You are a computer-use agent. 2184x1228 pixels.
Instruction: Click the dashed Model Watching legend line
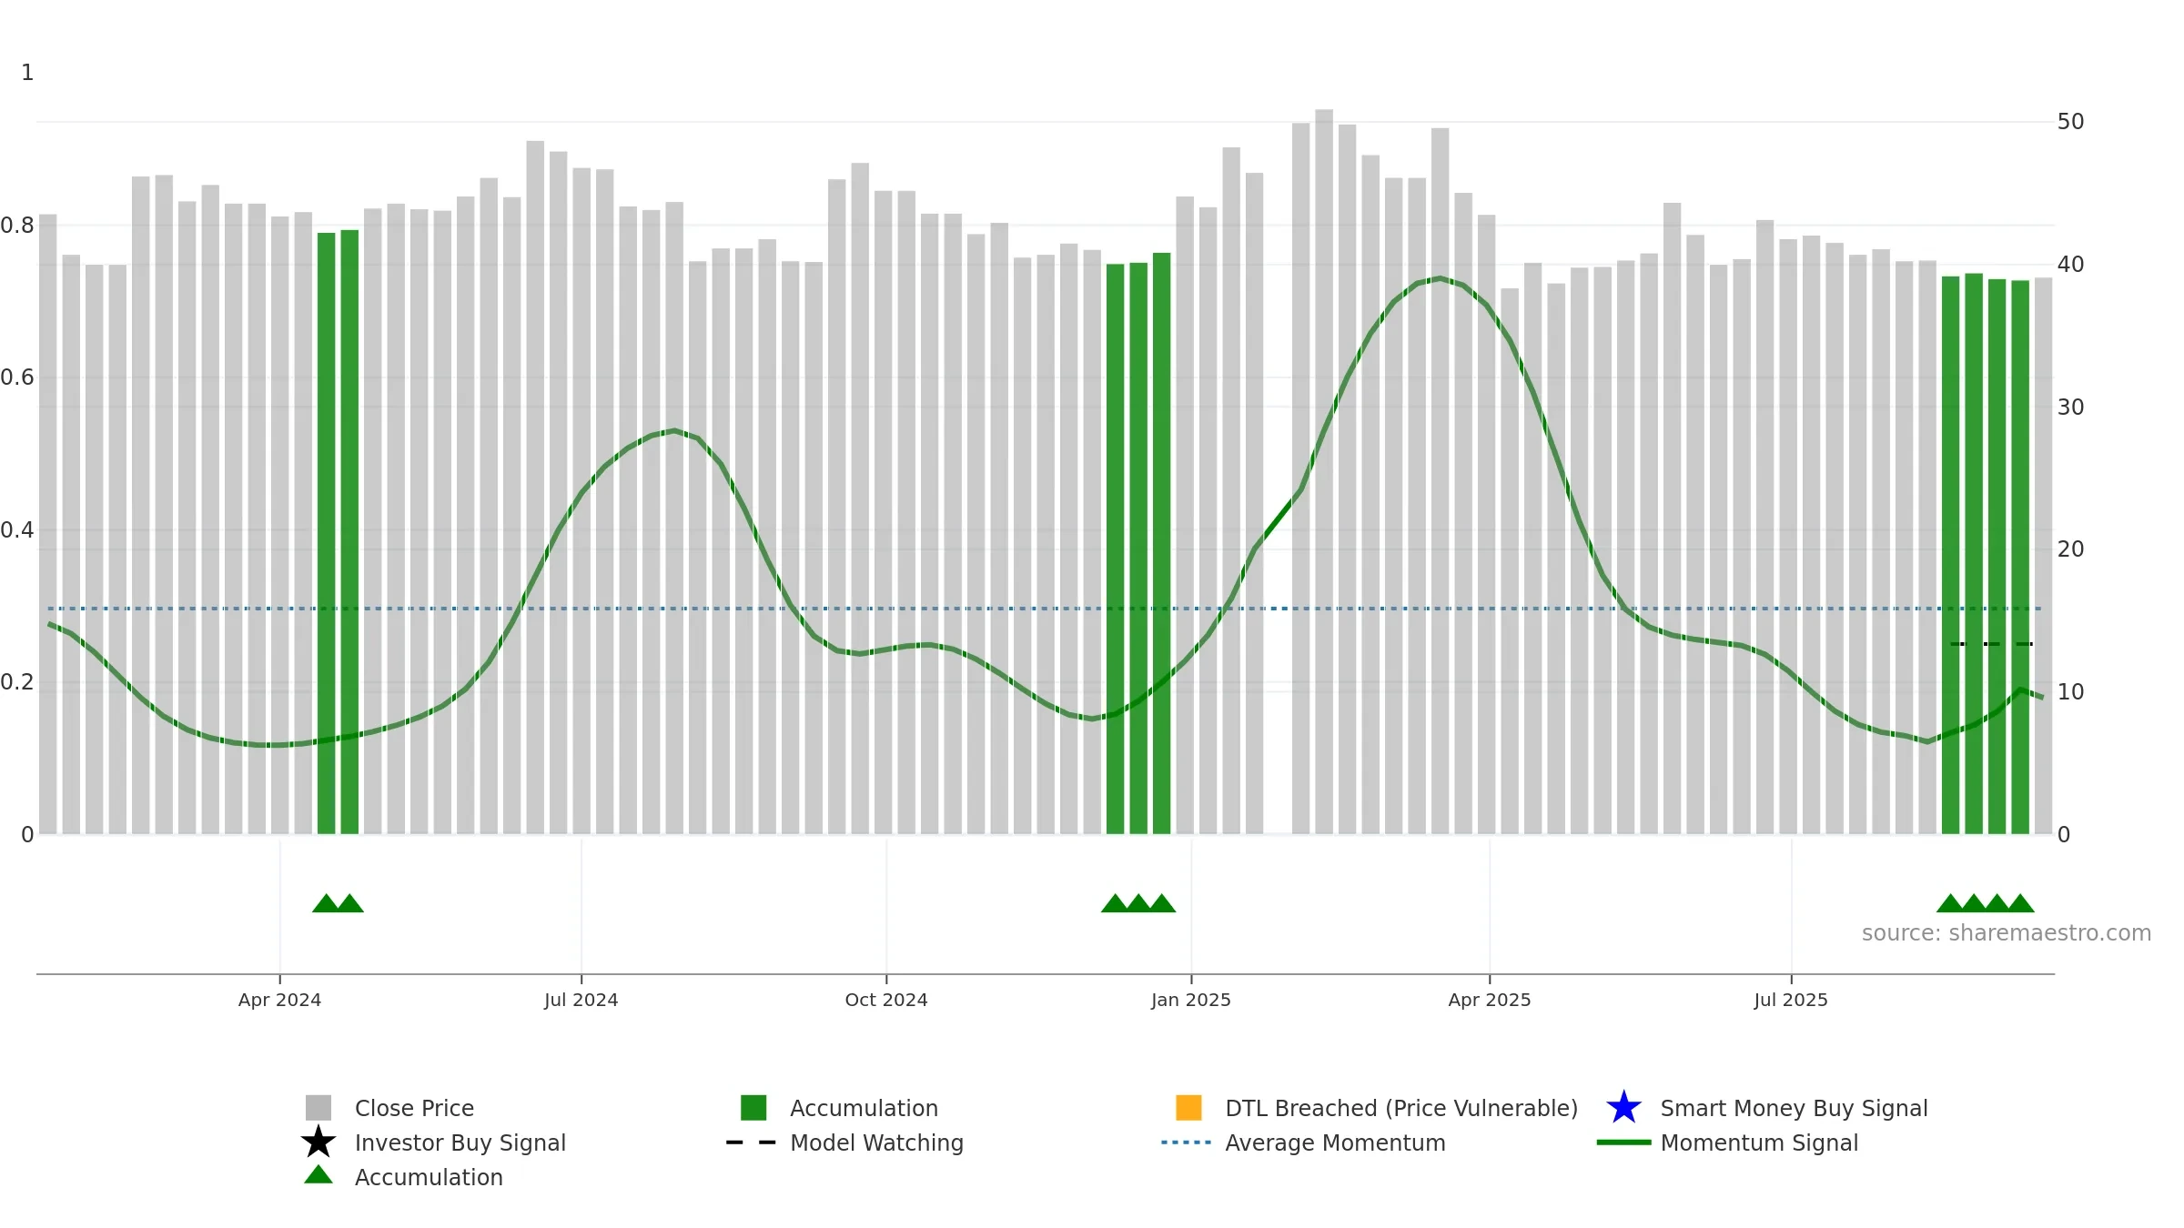coord(752,1142)
